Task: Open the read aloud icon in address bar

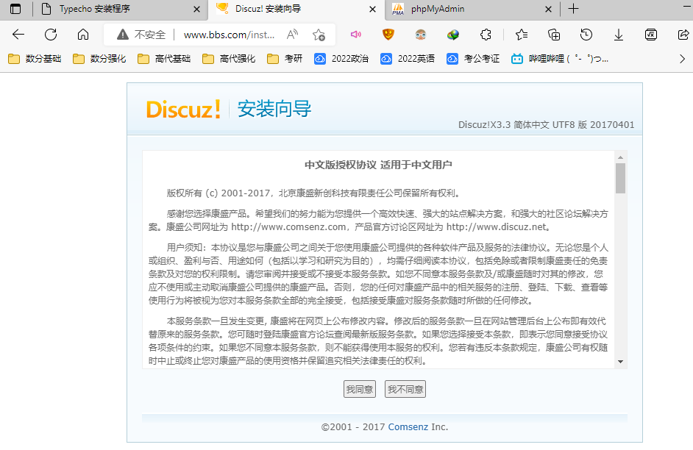Action: [292, 35]
